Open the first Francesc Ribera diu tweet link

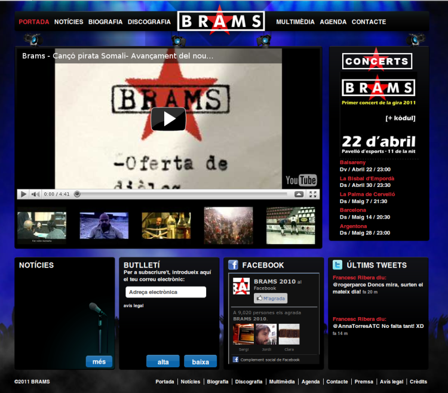360,277
